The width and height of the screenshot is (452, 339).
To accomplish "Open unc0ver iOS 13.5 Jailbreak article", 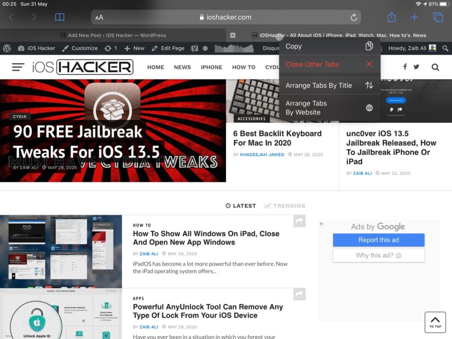I will click(391, 147).
